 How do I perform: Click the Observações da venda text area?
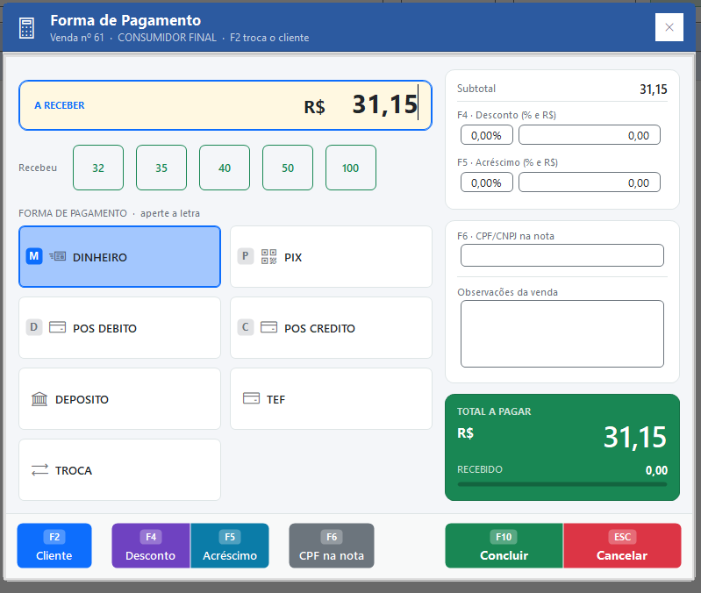click(562, 334)
